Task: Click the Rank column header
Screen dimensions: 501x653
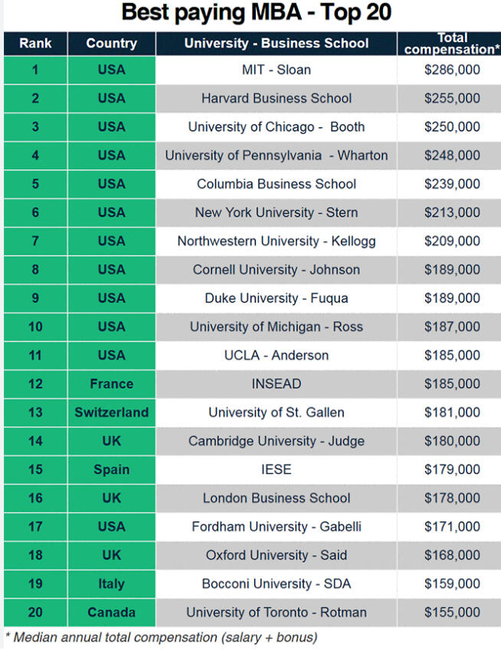Action: 34,44
